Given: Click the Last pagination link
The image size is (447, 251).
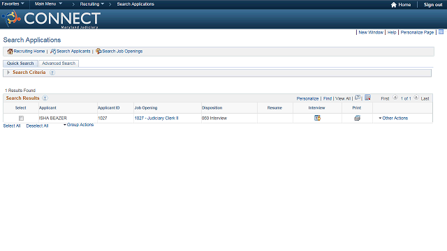Looking at the screenshot, I should [425, 98].
